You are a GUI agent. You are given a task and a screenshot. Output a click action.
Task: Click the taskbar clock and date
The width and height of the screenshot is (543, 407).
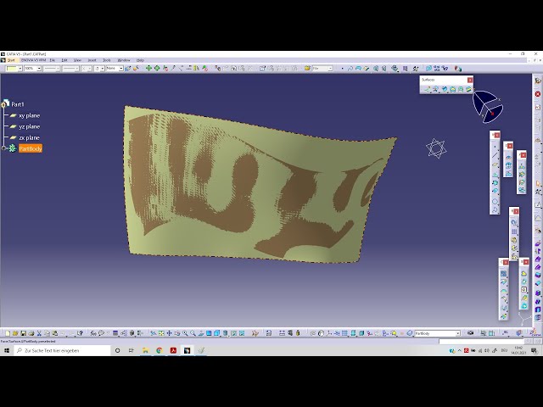pos(518,350)
